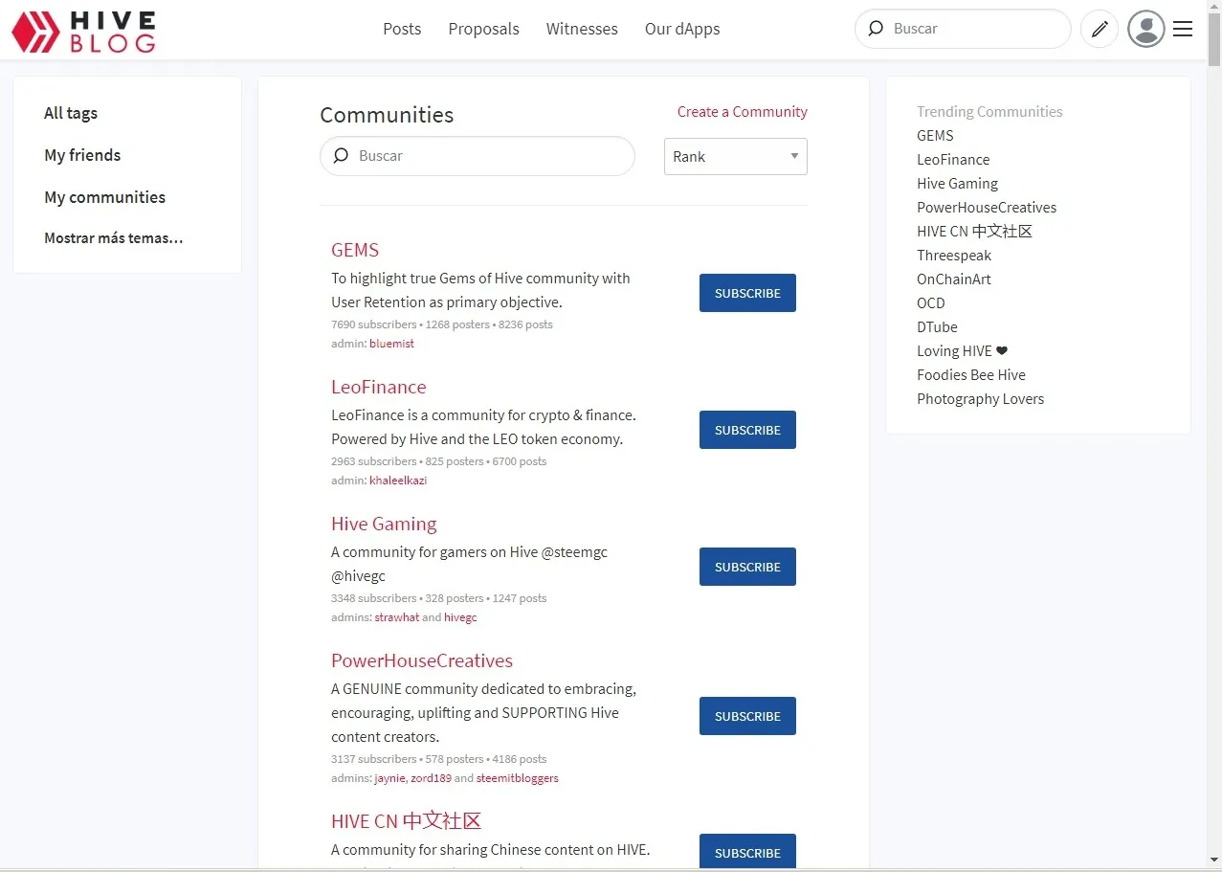
Task: Click the magnifier icon in Communities search
Action: (341, 155)
